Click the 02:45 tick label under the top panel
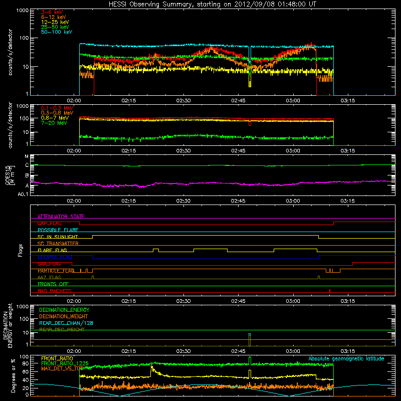 point(238,101)
